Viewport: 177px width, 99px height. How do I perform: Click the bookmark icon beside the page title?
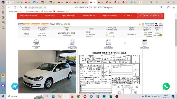click(x=161, y=7)
